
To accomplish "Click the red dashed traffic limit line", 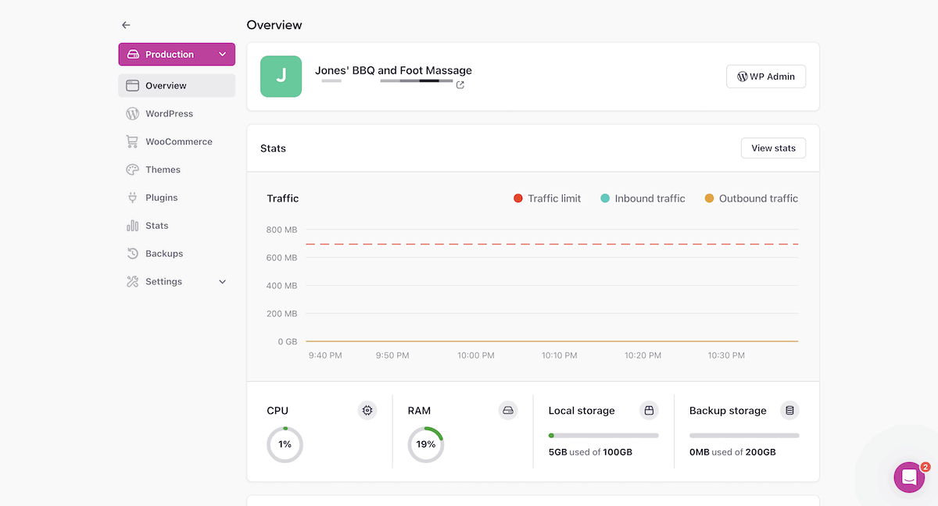I will tap(552, 244).
